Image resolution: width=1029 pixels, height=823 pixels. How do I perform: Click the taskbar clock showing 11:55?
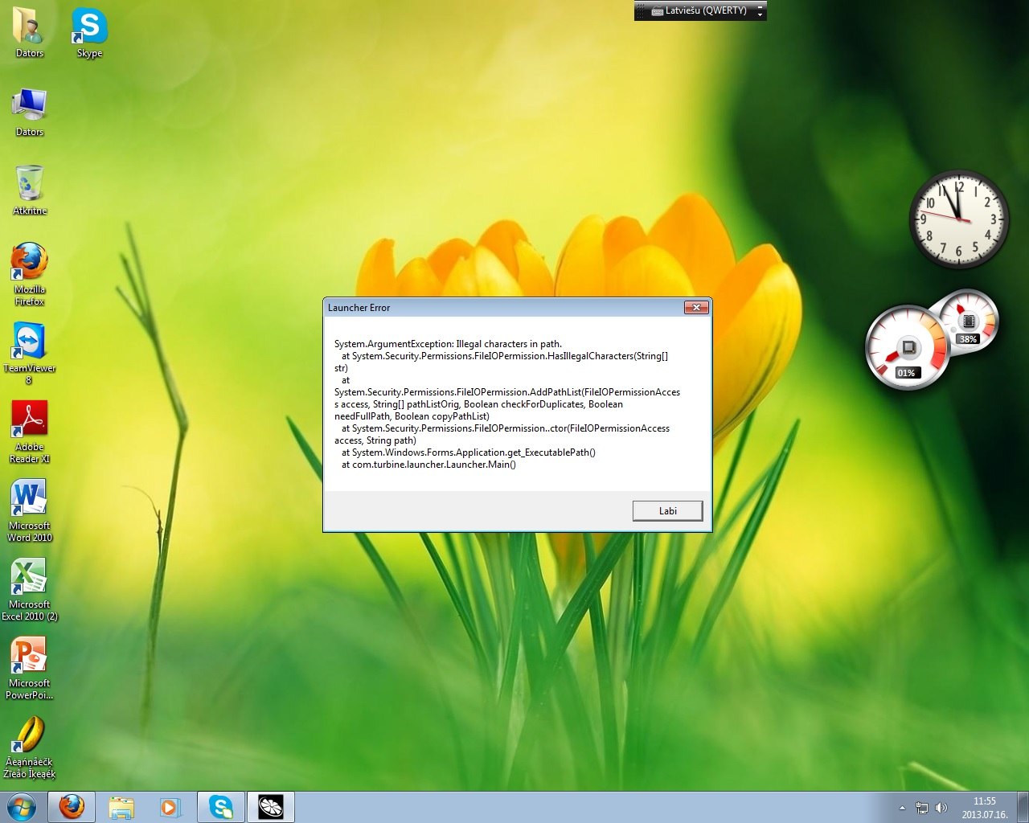pos(984,808)
